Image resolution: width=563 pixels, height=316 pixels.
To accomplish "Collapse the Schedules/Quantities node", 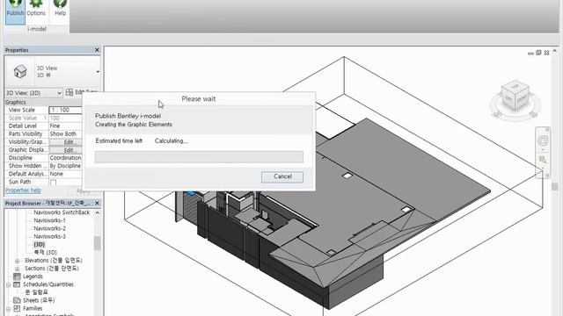I will point(8,284).
